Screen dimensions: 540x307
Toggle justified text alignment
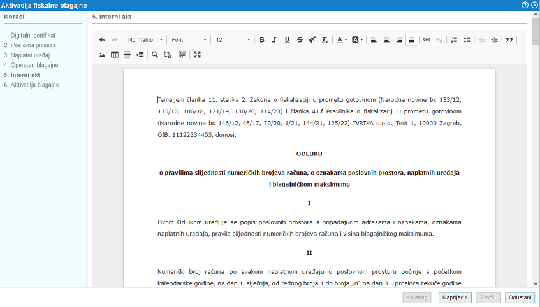[412, 40]
